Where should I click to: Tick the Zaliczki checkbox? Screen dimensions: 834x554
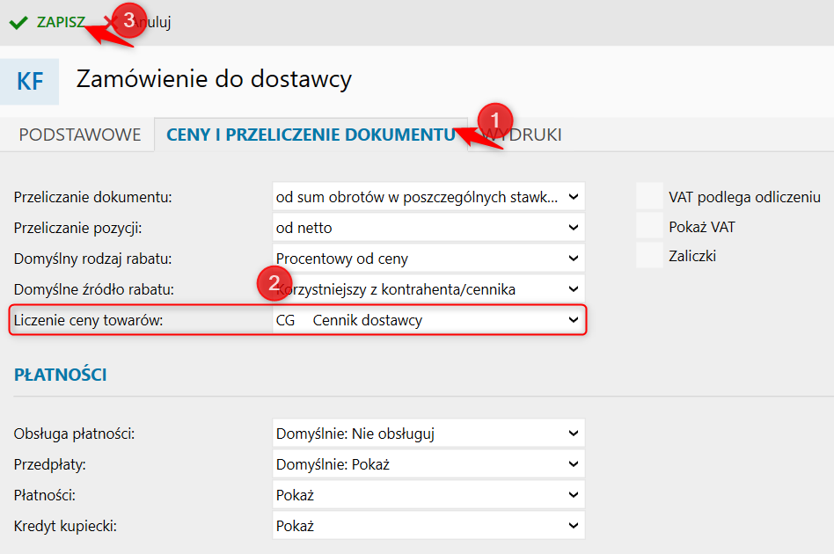[649, 256]
